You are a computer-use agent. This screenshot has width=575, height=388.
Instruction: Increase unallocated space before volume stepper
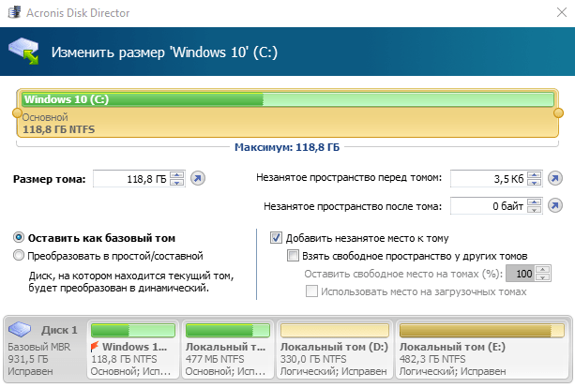tap(534, 174)
